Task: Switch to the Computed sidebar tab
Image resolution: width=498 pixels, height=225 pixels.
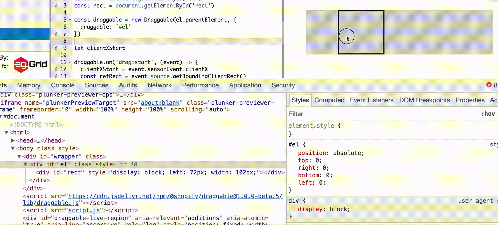Action: 329,100
